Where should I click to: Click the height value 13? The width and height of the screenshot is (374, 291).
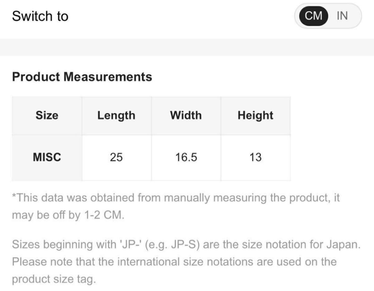(x=255, y=157)
